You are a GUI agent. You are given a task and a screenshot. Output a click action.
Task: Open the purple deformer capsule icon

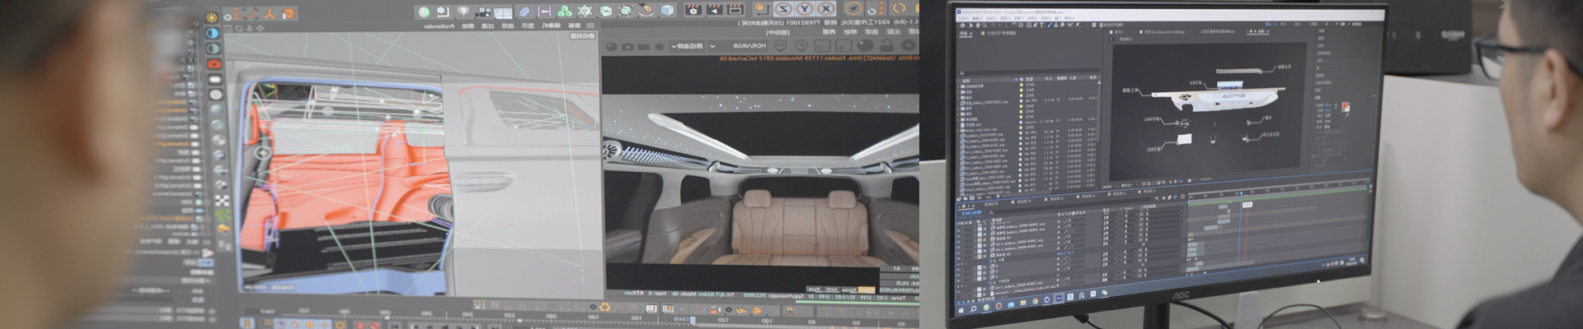point(524,12)
